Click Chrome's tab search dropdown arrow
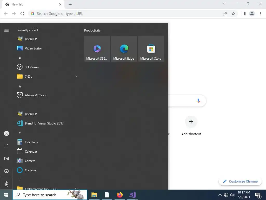266x200 pixels. click(x=224, y=4)
